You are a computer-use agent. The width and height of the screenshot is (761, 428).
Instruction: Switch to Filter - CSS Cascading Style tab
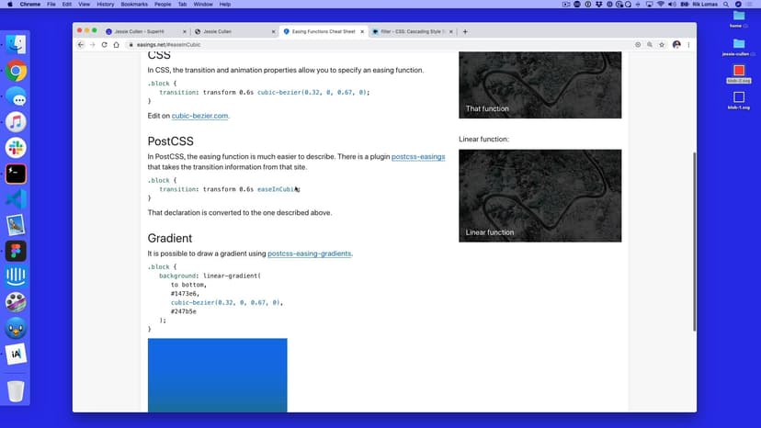tap(412, 31)
